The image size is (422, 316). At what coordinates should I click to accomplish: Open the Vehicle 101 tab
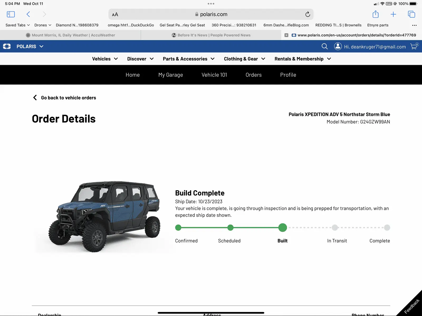click(214, 75)
